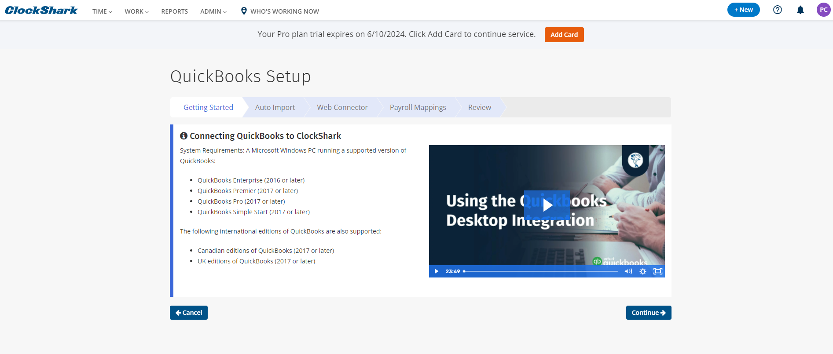Click the orange Add Card button

564,35
